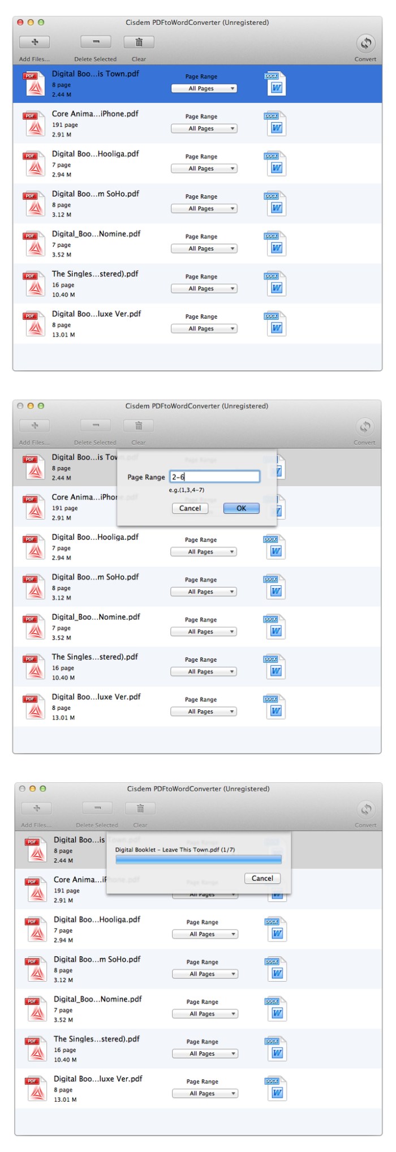This screenshot has width=396, height=1152.
Task: Select Digital Boo...luxe Ver.pdf file name in progress dialog window
Action: (98, 1079)
